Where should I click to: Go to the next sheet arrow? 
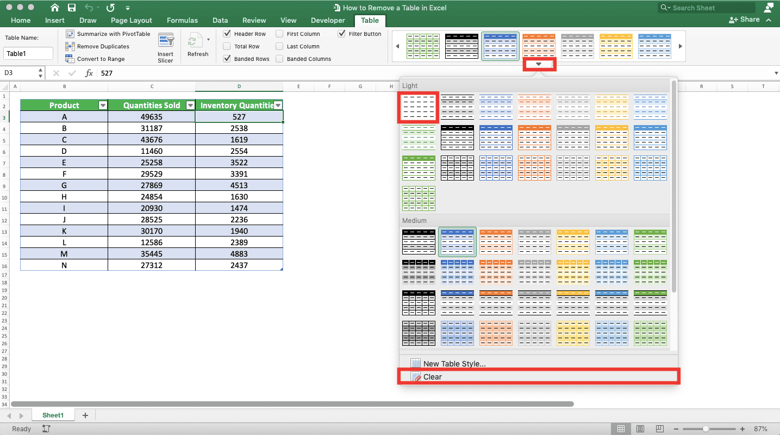[21, 416]
